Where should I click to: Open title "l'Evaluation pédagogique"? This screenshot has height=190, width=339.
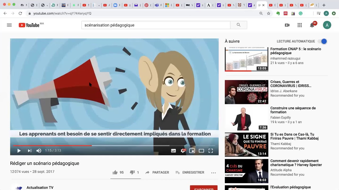point(291,187)
